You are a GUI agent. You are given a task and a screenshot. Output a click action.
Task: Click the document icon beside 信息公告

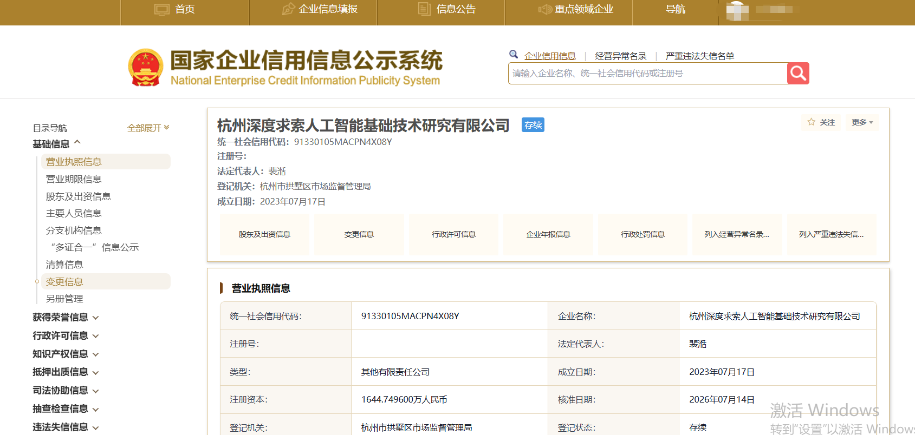point(424,9)
